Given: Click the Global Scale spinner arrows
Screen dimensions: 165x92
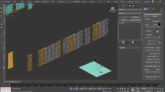Looking at the screenshot, I should (x=158, y=77).
